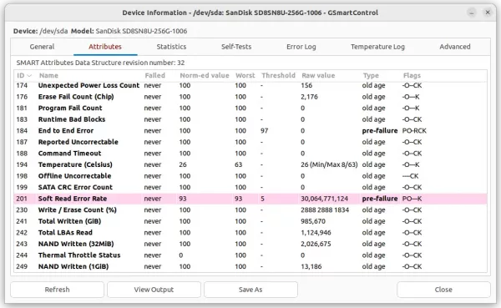501x308 pixels.
Task: Sort by the Failed column header
Action: click(155, 76)
